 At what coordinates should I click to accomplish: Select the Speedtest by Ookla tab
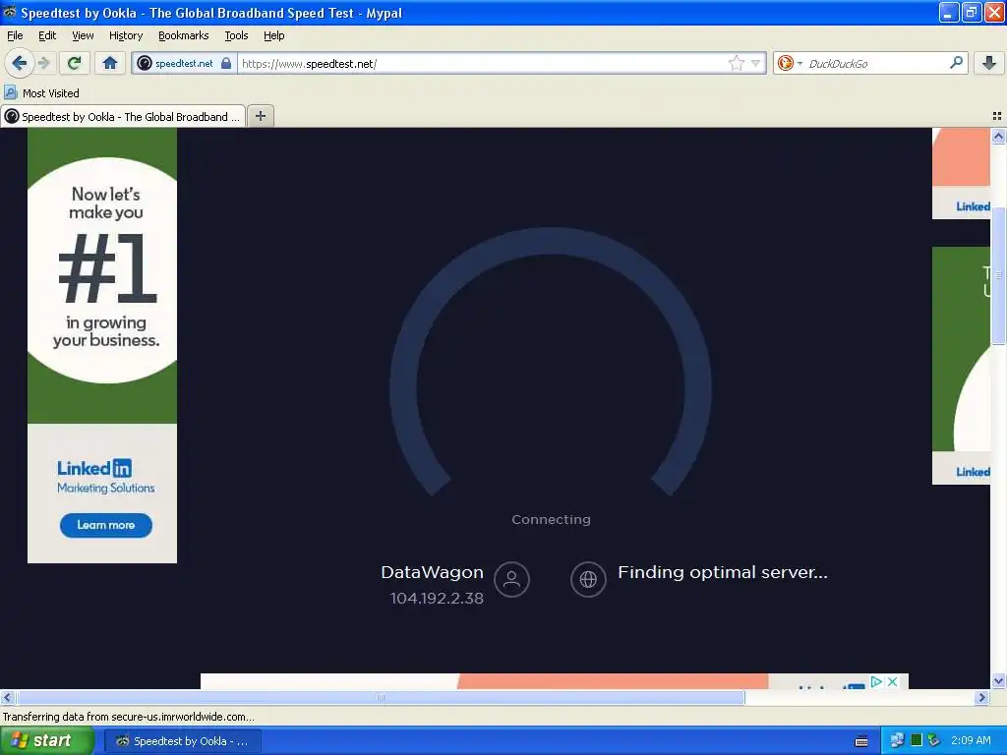123,116
